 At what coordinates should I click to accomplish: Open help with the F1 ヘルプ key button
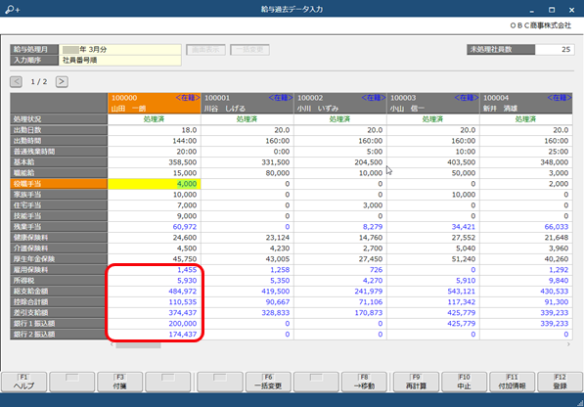click(24, 382)
